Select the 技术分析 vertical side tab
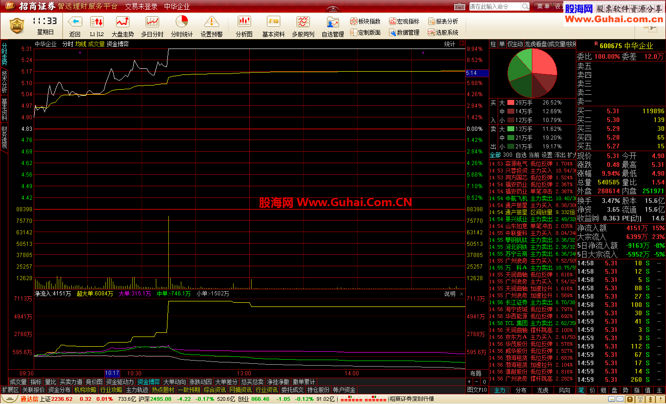 click(x=4, y=82)
